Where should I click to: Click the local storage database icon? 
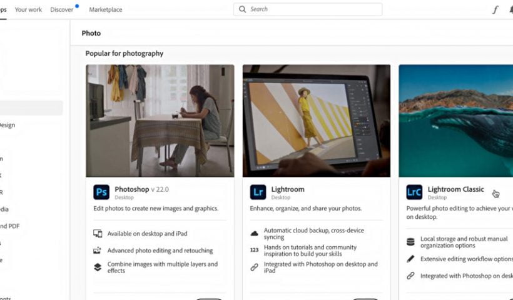(410, 242)
